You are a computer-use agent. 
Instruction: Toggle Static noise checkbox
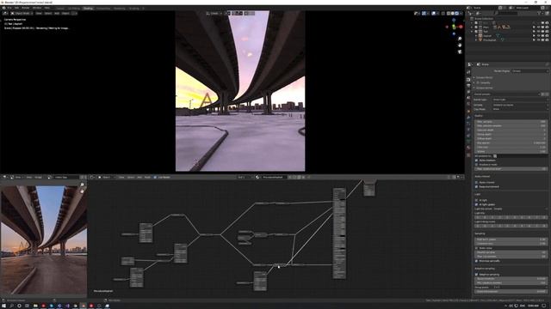click(x=476, y=248)
